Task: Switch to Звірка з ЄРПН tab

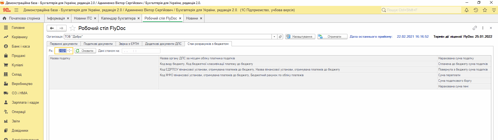Action: (x=129, y=44)
